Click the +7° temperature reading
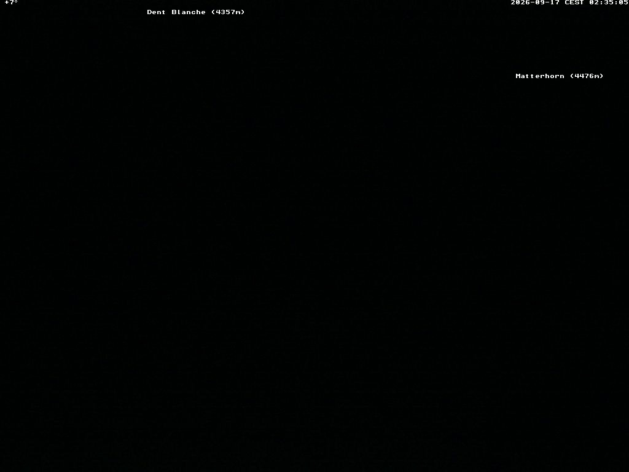Viewport: 629px width, 472px height. point(11,2)
